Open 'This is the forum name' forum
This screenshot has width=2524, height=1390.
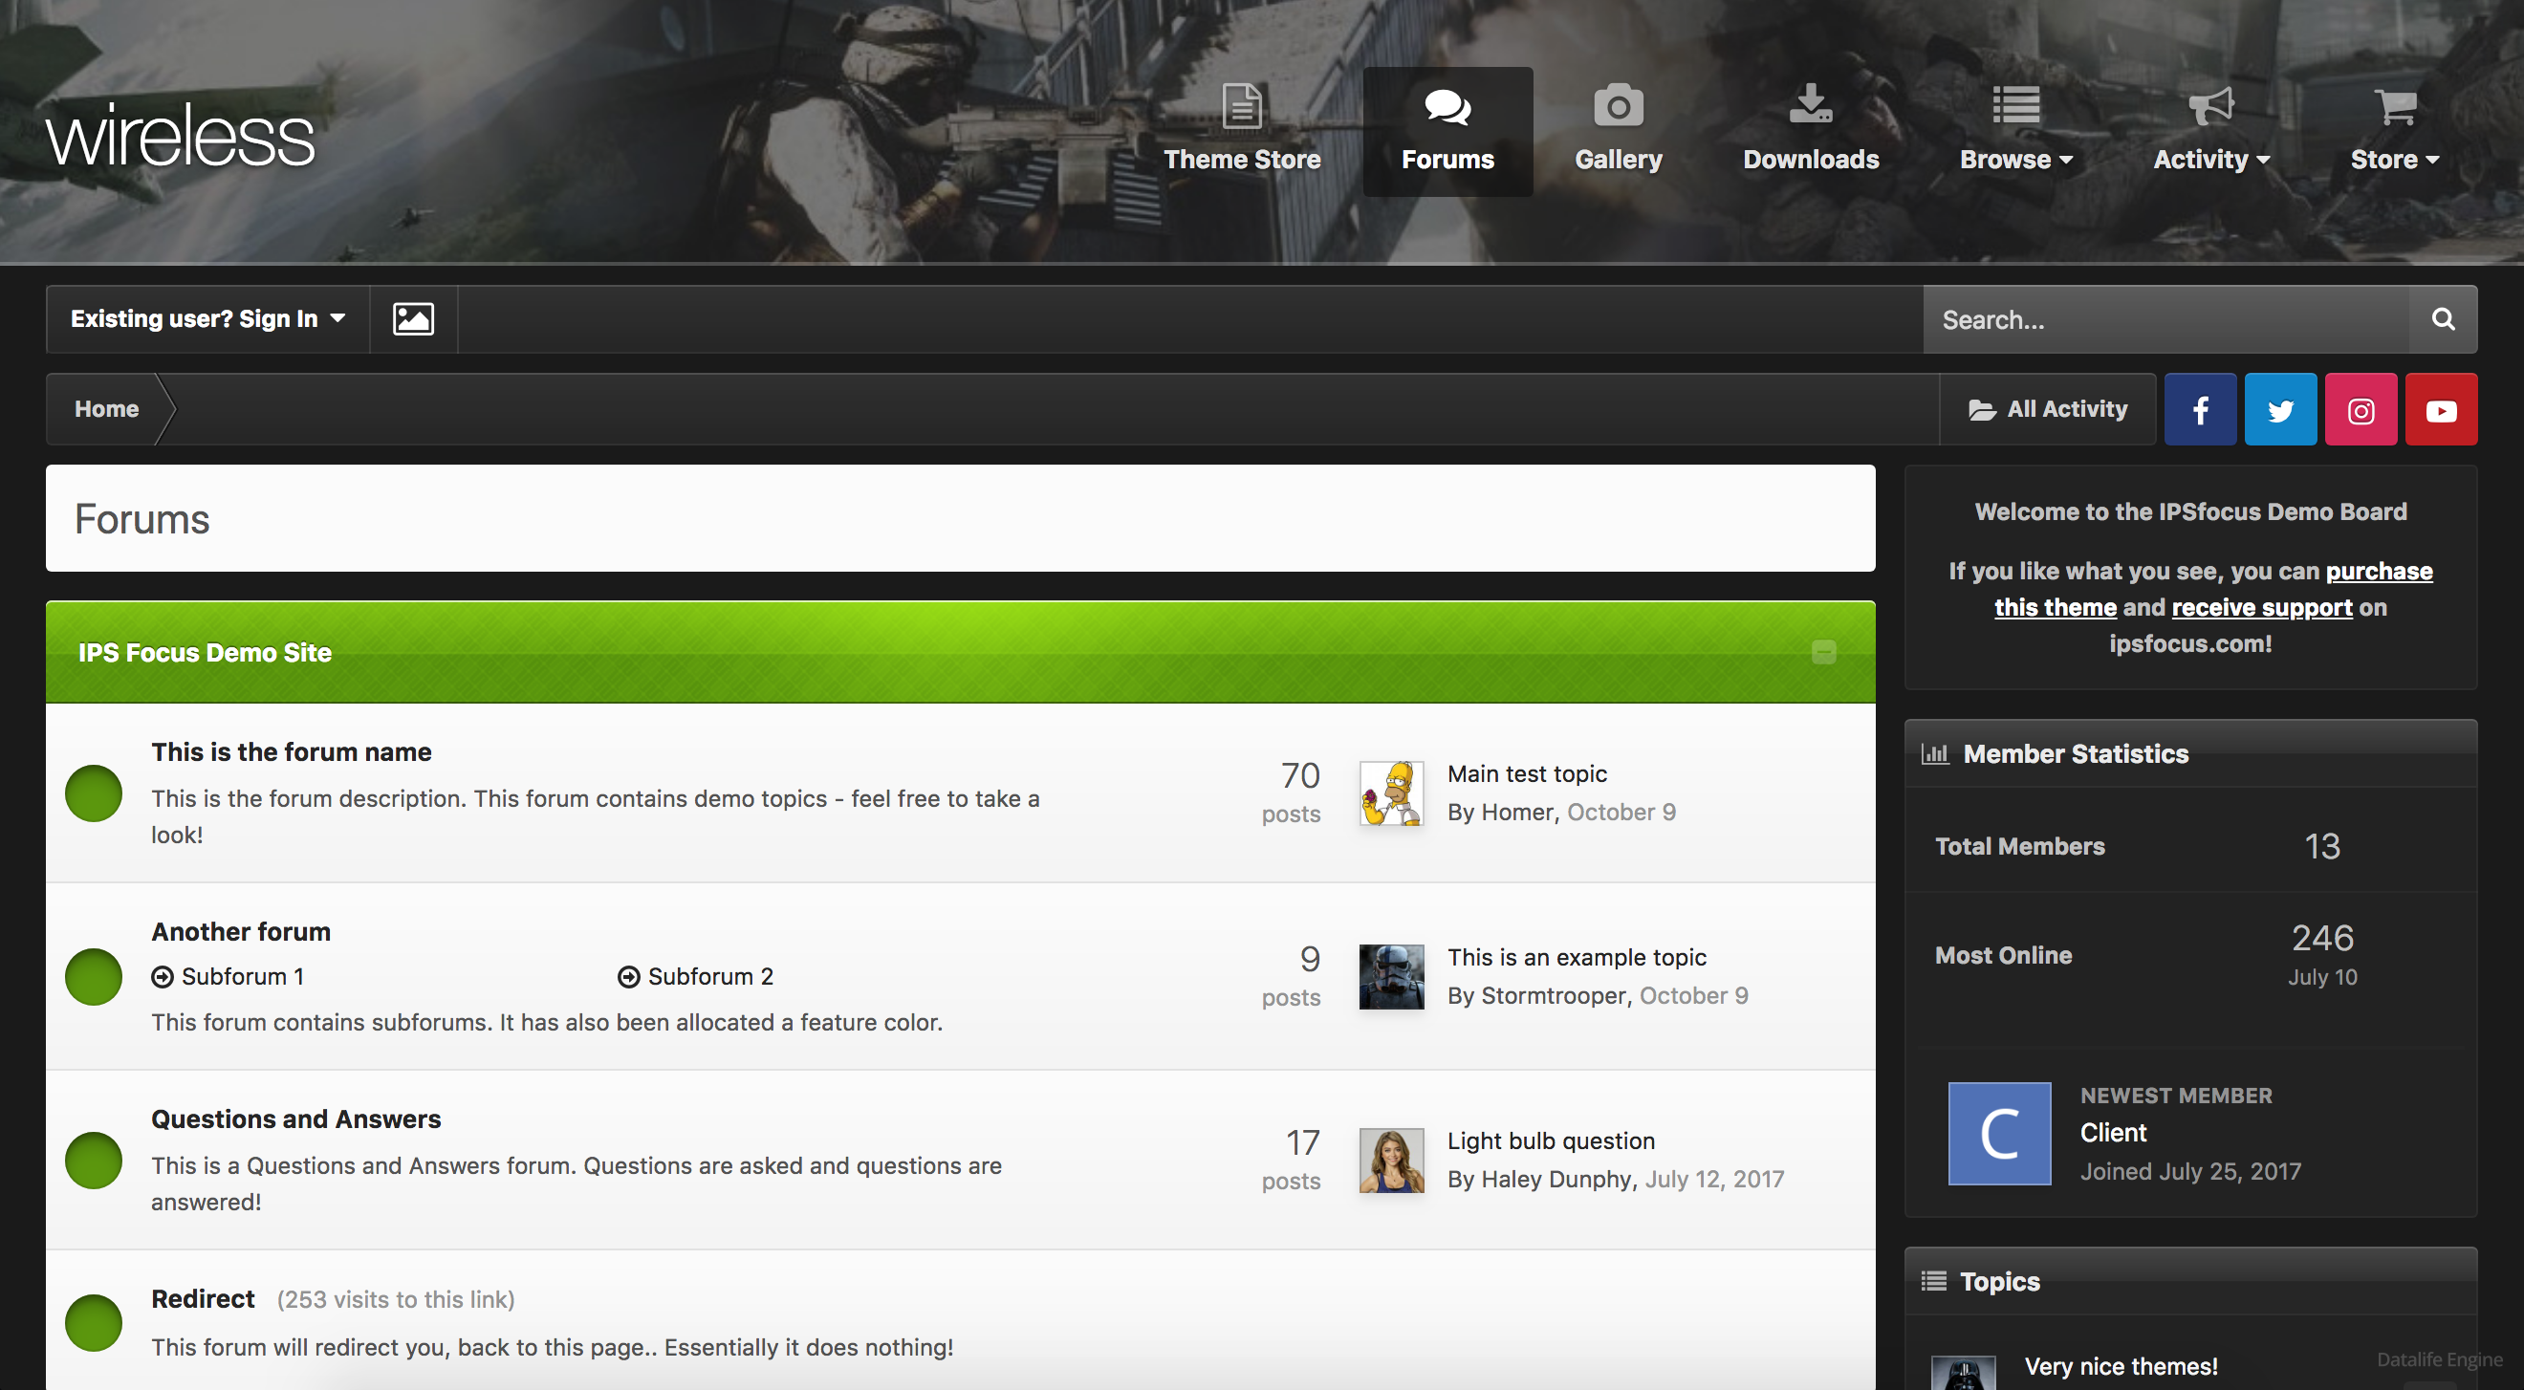coord(291,752)
